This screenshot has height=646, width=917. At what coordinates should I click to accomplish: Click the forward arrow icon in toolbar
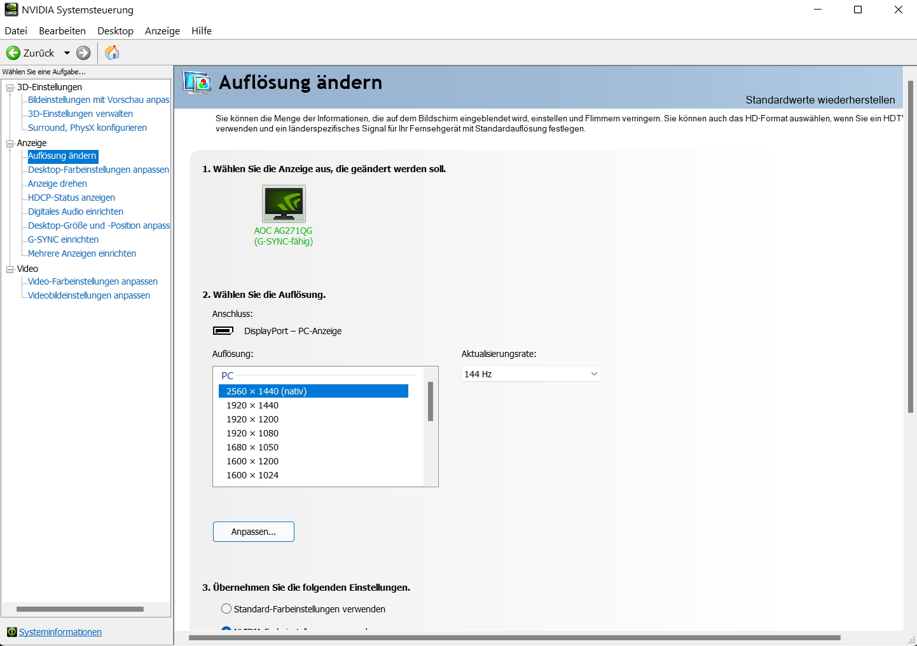click(x=83, y=53)
